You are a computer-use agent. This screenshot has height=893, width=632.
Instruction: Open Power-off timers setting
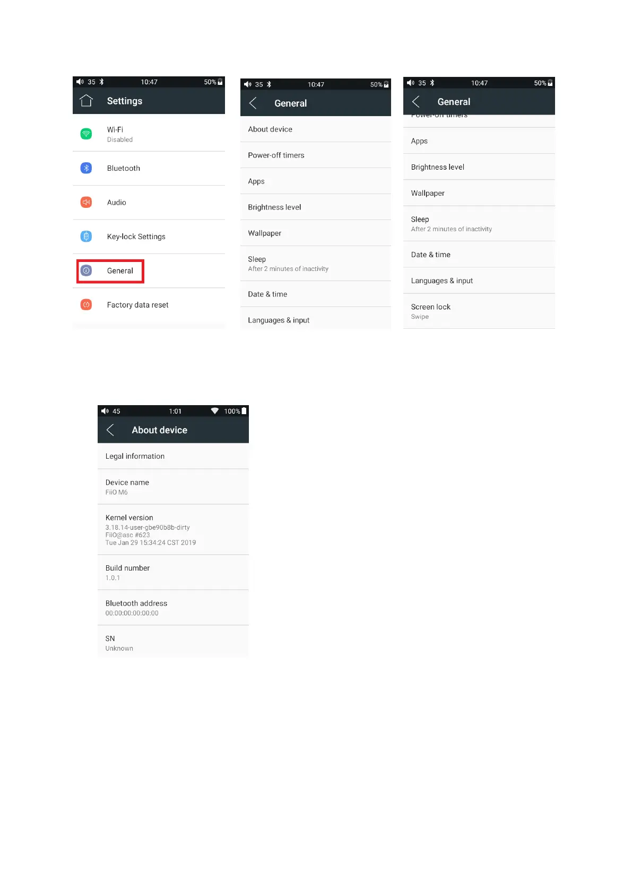click(x=276, y=155)
